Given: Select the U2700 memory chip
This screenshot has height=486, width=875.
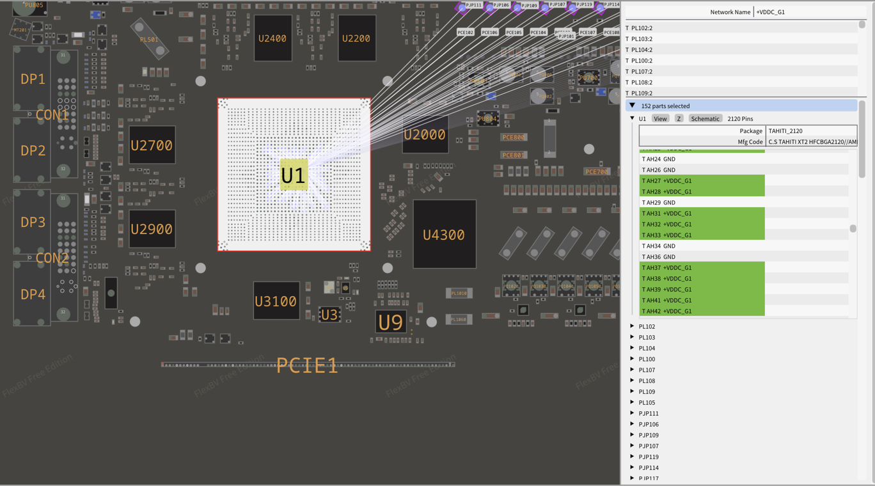Looking at the screenshot, I should pyautogui.click(x=152, y=145).
